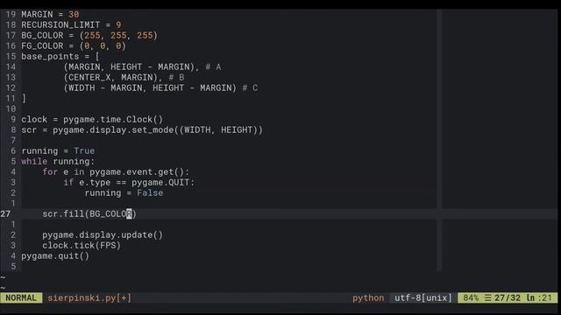Screen dimensions: 561x315
Task: Click pygame.display.update() line
Action: 103,235
